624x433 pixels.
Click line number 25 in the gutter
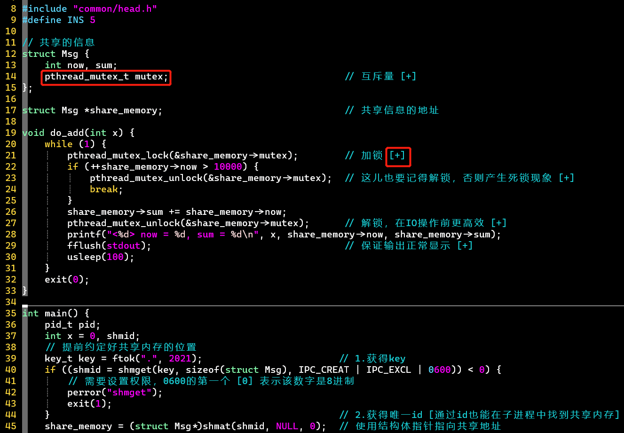[x=10, y=200]
